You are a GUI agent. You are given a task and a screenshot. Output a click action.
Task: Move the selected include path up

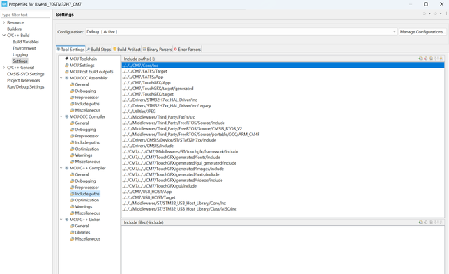(x=436, y=59)
